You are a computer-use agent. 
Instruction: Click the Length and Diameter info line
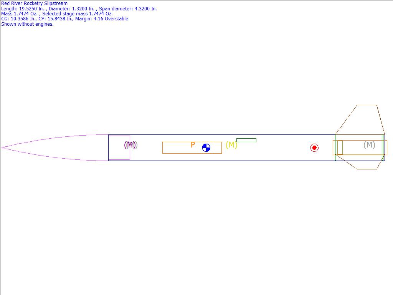pyautogui.click(x=79, y=8)
